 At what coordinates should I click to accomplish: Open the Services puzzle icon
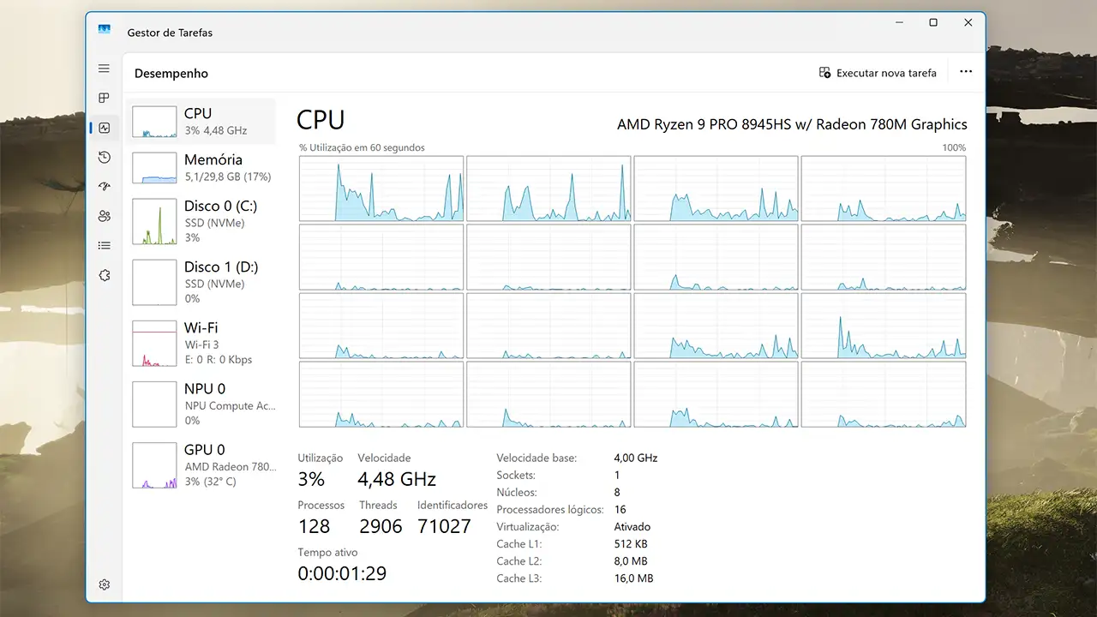[104, 275]
